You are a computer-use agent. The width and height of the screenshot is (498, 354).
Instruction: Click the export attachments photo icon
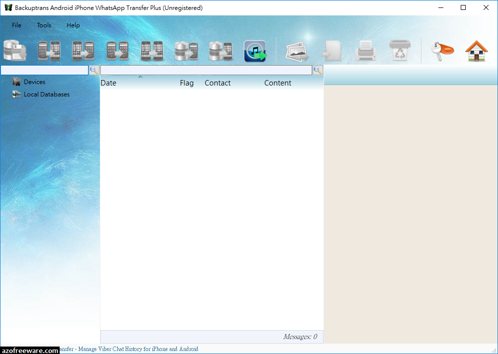(297, 51)
